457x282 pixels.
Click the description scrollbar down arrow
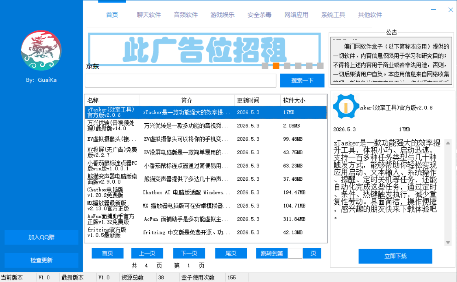point(448,242)
